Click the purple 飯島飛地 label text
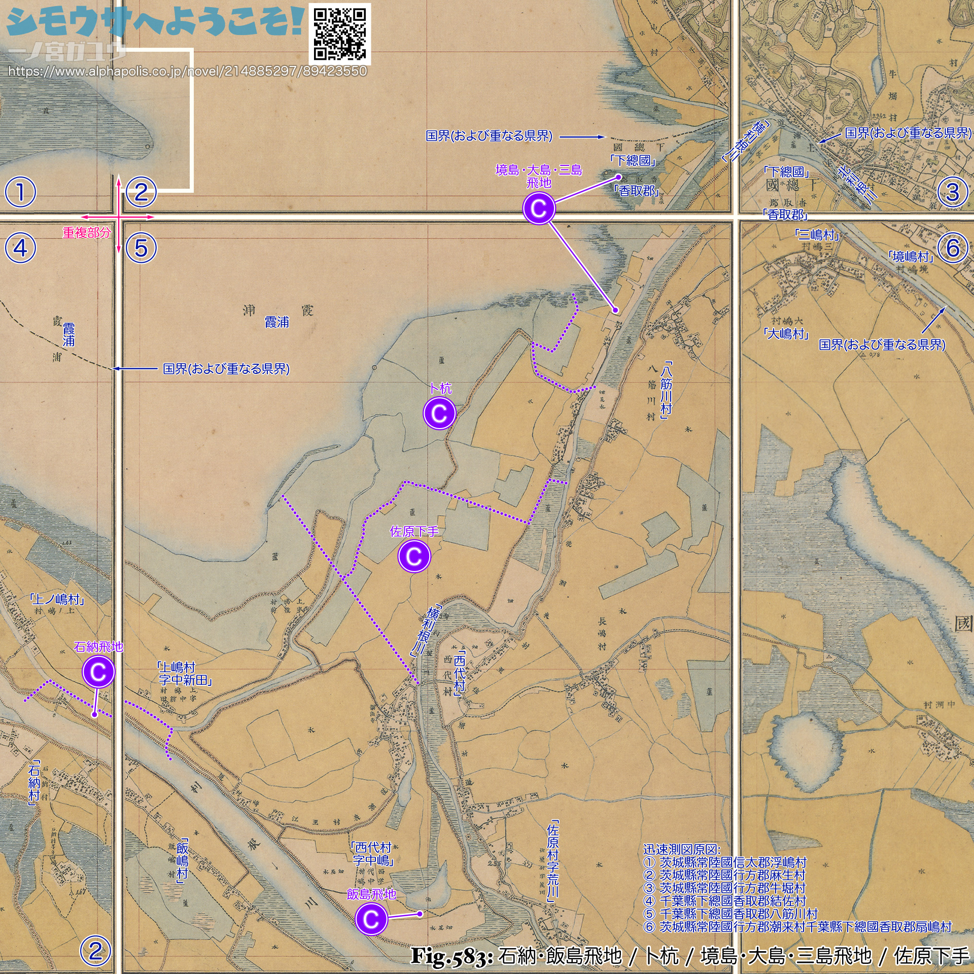 tap(371, 894)
